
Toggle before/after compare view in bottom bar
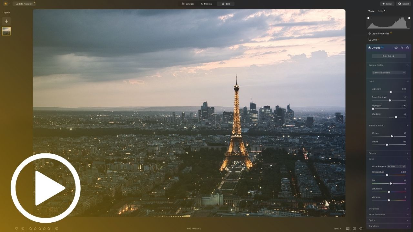tap(354, 228)
